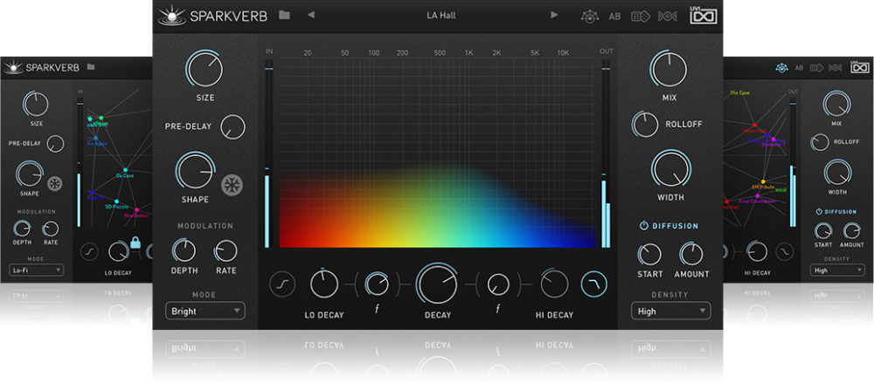Viewport: 874px width, 383px height.
Task: Toggle the Lo Decay shelf filter button
Action: (x=281, y=284)
